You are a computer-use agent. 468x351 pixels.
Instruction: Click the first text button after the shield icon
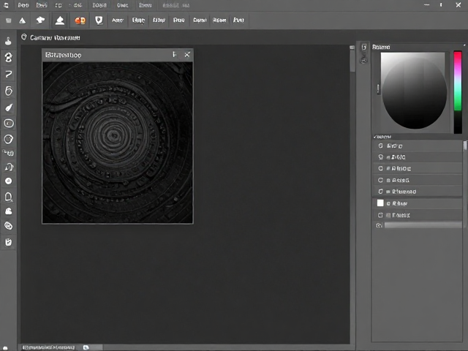[118, 20]
